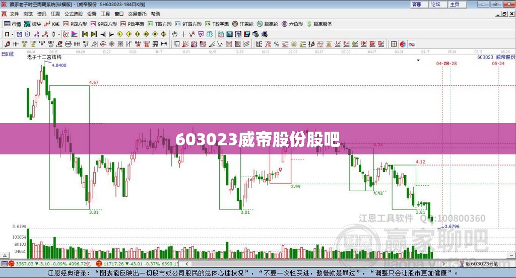Viewport: 516px width, 278px height.
Task: Select the red pencil drawing tool
Action: 7,44
